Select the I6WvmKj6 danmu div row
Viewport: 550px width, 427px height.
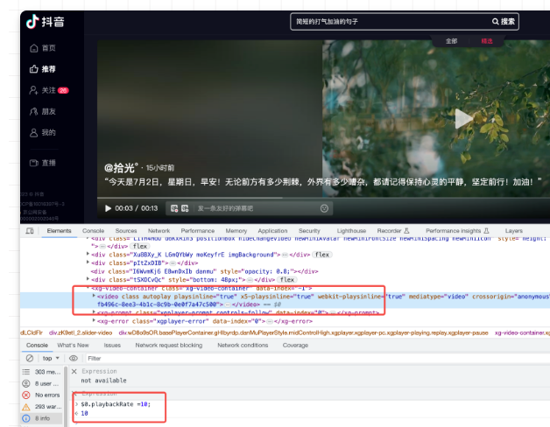click(204, 271)
